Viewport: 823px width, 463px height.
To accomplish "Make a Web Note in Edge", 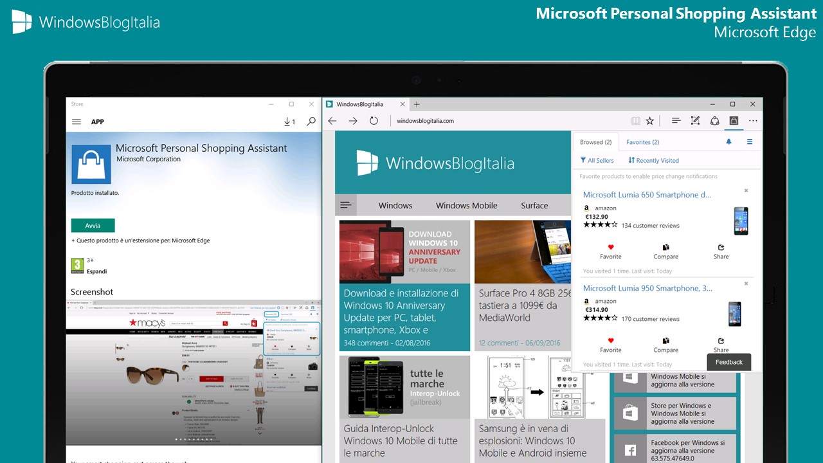I will [x=695, y=121].
